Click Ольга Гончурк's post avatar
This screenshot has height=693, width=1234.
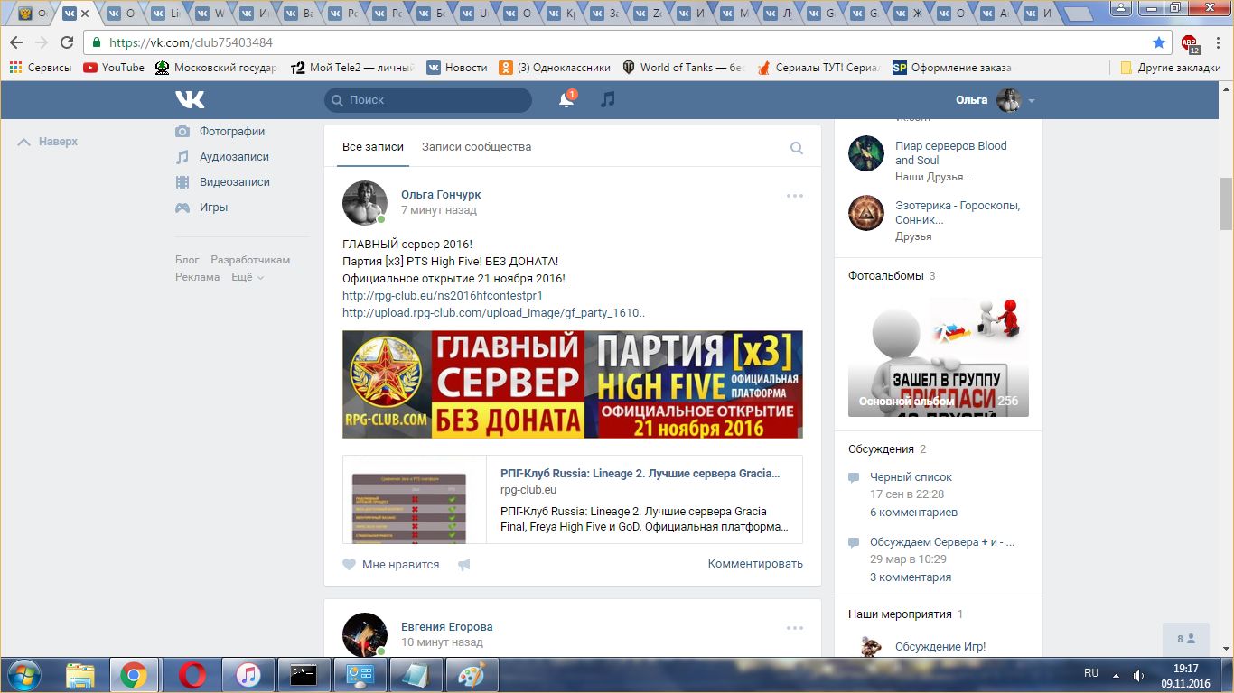pyautogui.click(x=365, y=203)
